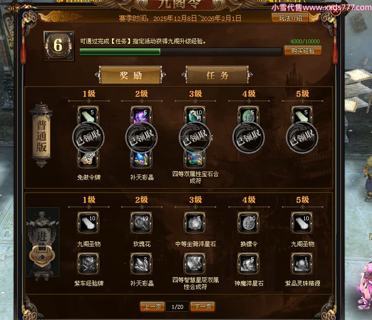The width and height of the screenshot is (372, 320).
Task: Open the 奖励 tab
Action: point(130,75)
